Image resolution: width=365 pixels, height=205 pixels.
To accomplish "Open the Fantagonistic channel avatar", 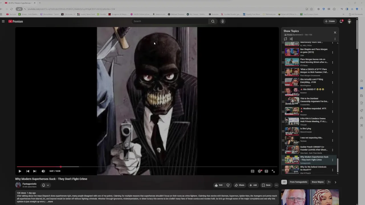I will pos(18,185).
